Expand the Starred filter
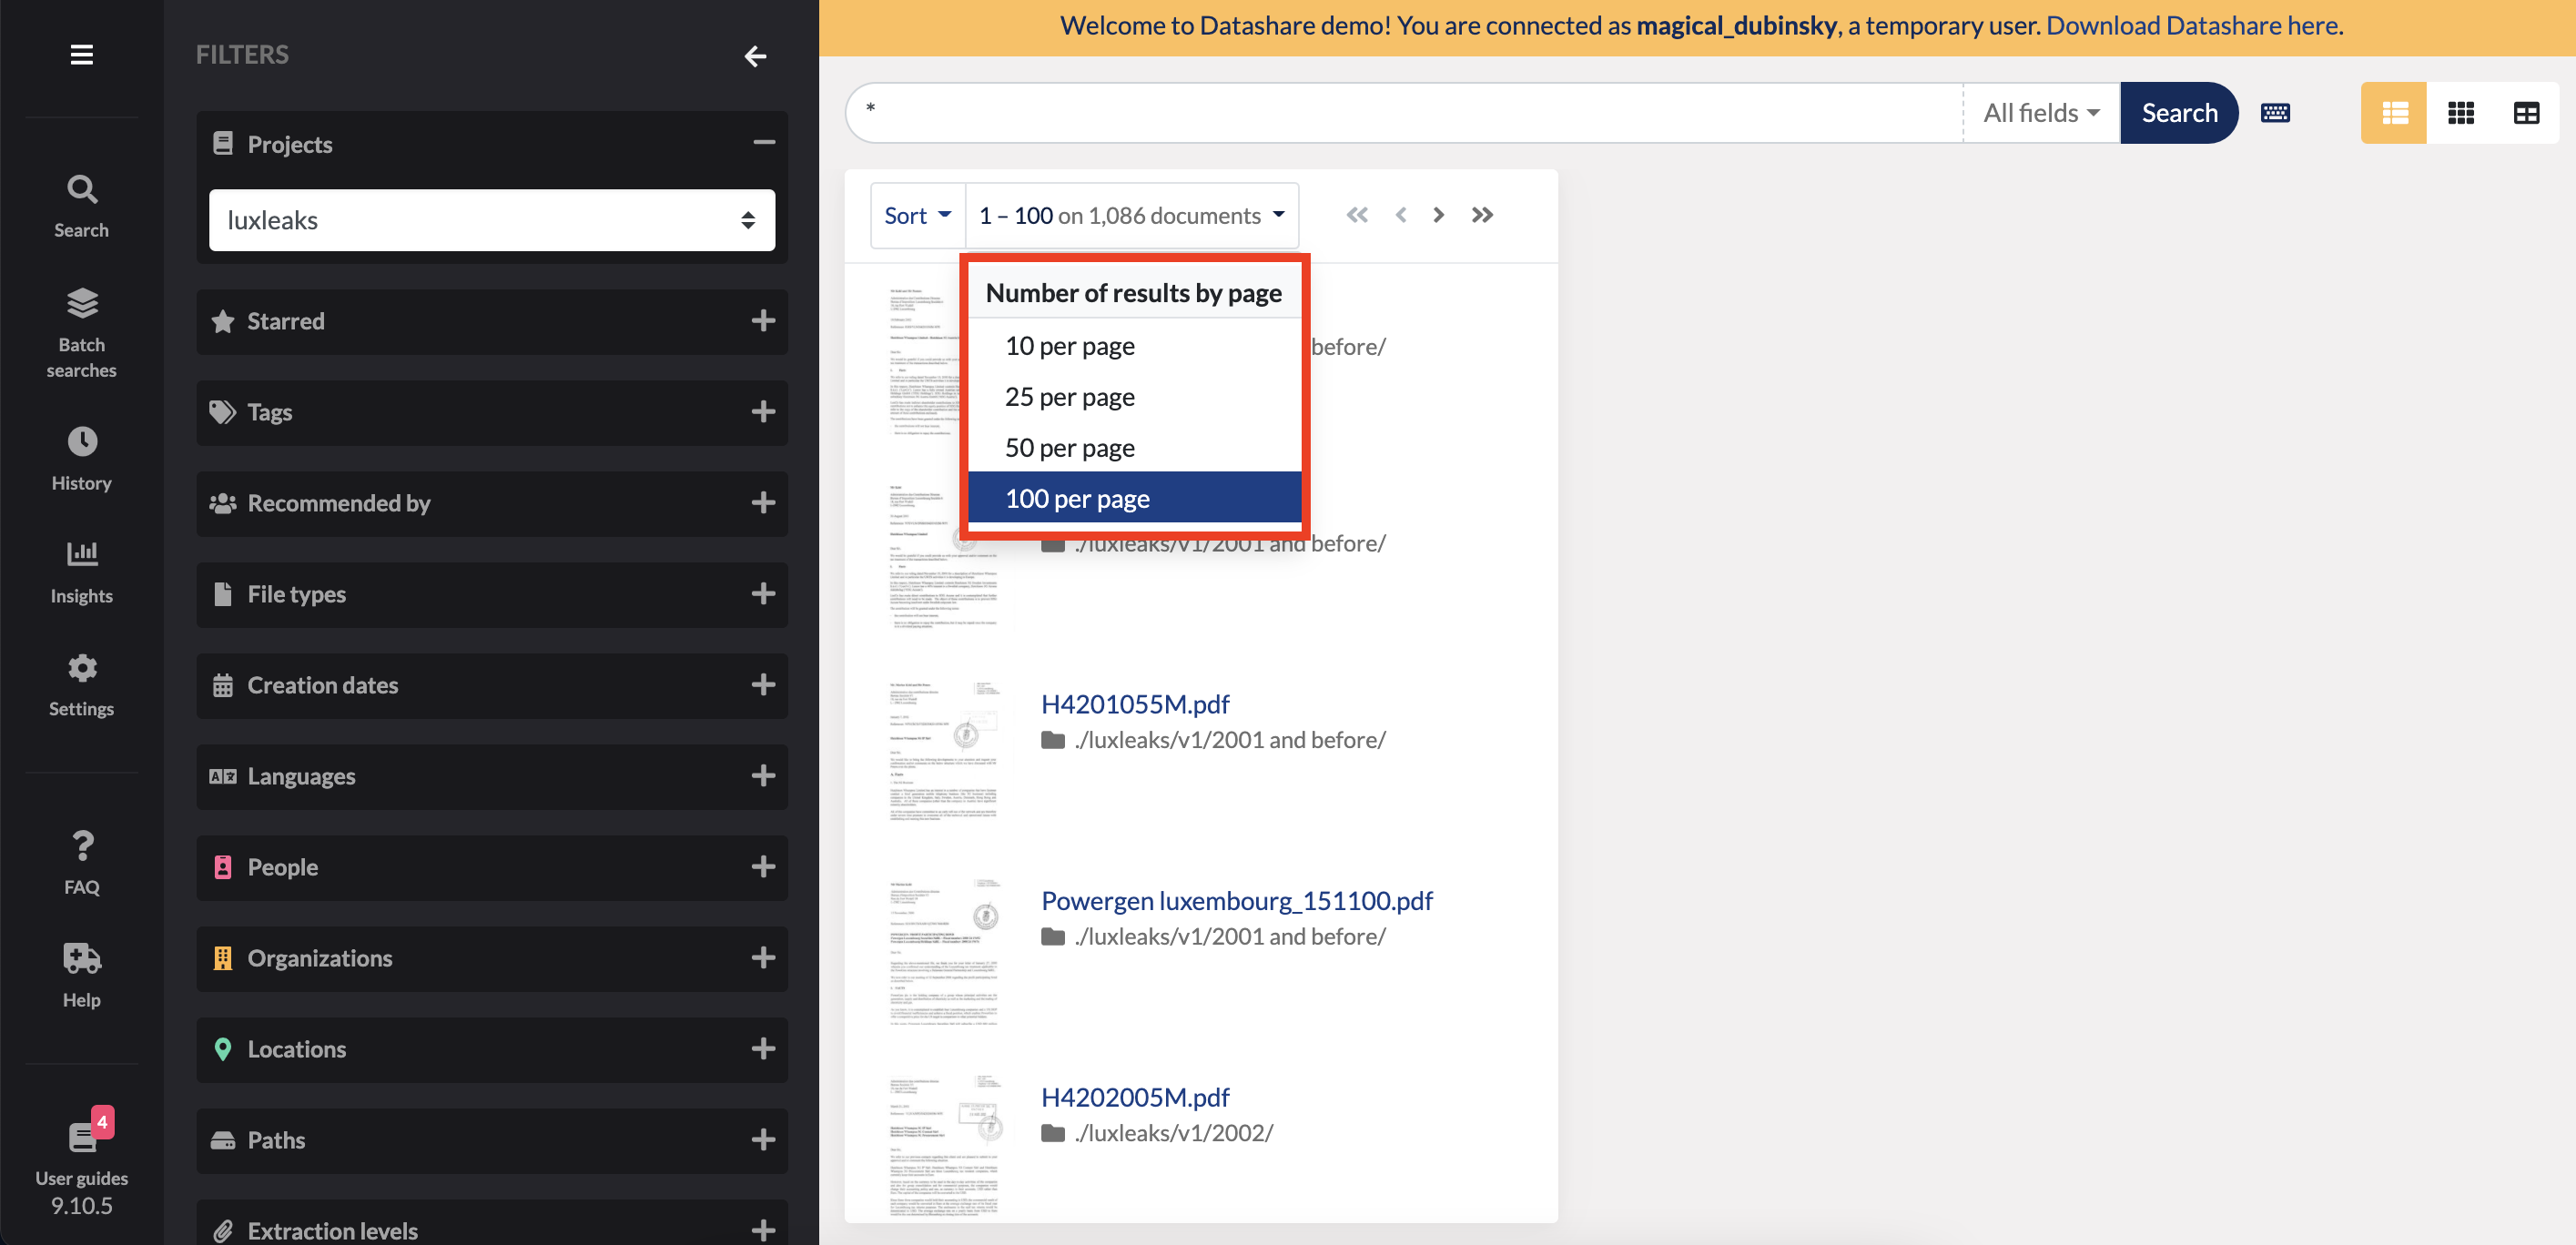 (763, 321)
